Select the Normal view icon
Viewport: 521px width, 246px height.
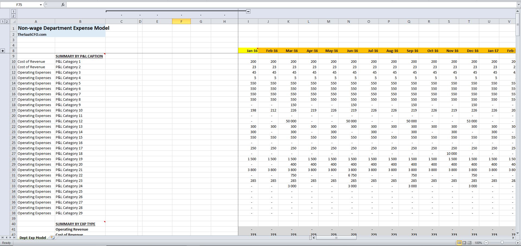[459, 243]
